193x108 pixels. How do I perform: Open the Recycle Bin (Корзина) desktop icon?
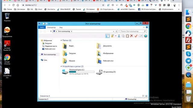[x=7, y=17]
